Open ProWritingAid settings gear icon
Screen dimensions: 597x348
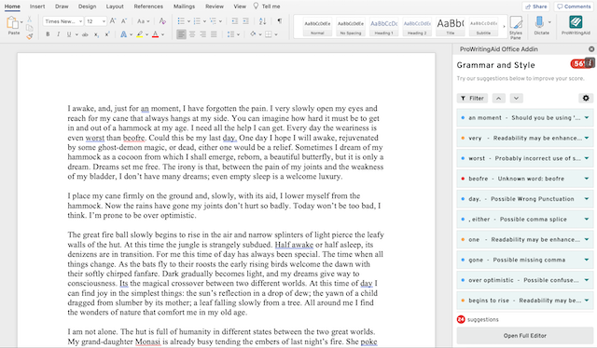(586, 99)
